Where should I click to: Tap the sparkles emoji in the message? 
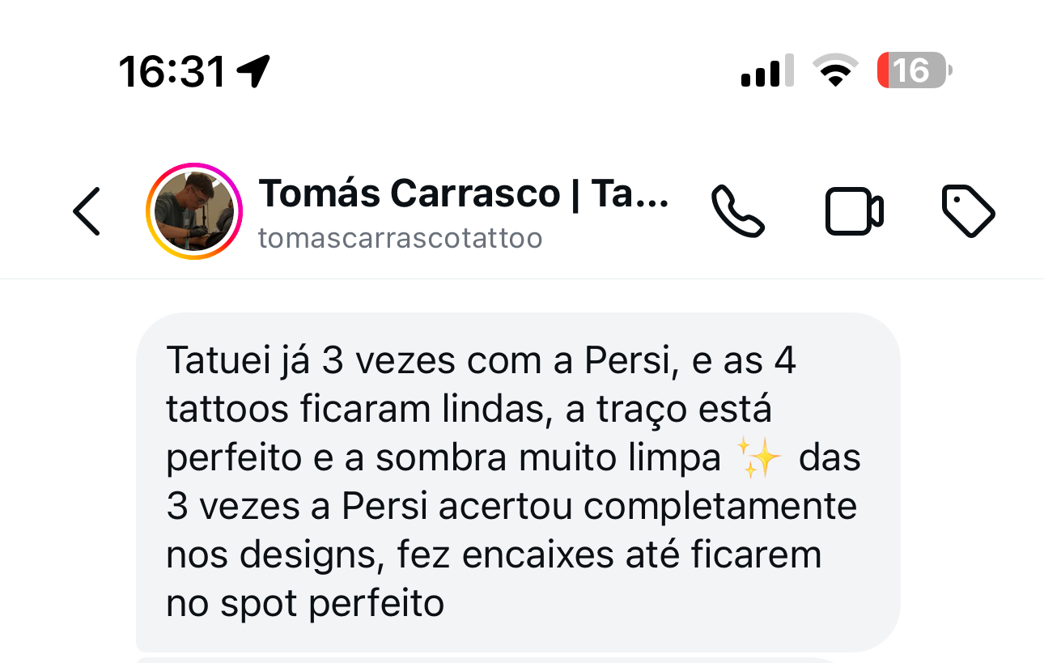[761, 459]
